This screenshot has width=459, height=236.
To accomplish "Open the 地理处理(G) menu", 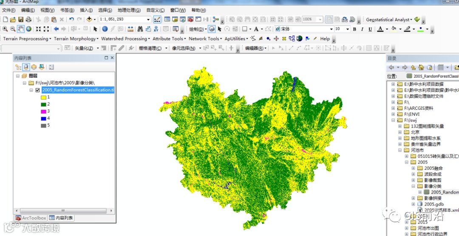I will (129, 10).
